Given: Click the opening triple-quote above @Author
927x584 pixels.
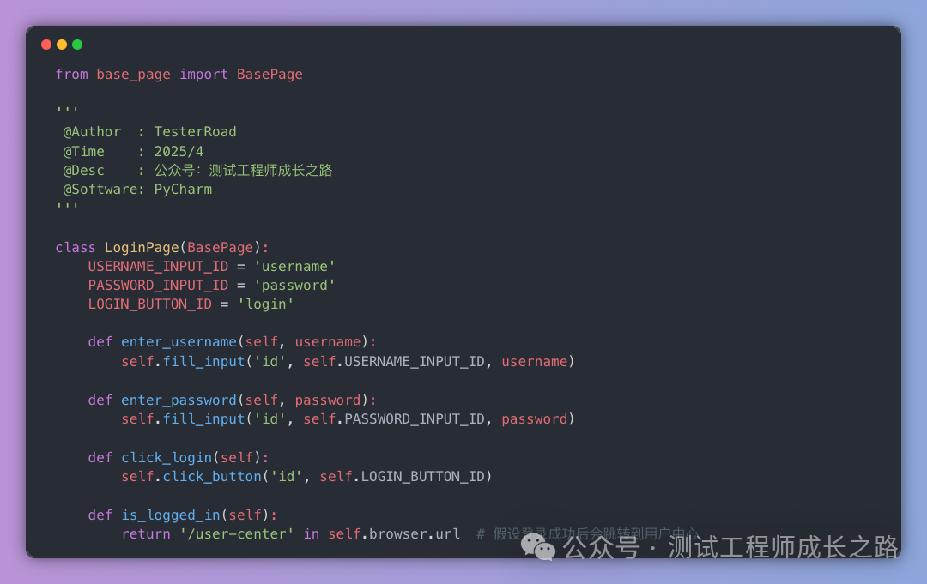Looking at the screenshot, I should [67, 109].
